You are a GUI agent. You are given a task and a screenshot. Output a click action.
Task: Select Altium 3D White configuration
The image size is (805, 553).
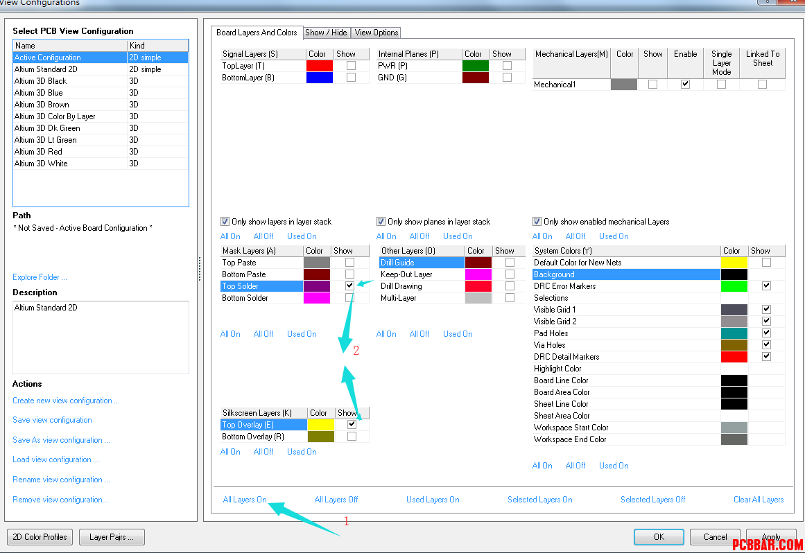click(101, 164)
